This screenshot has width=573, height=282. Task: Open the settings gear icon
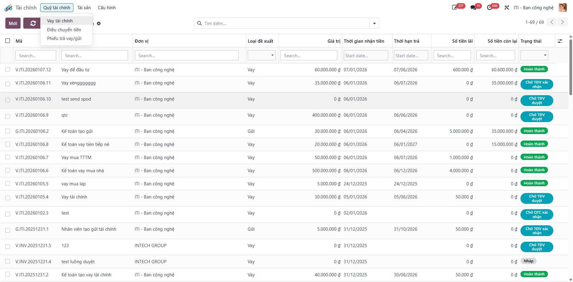[99, 23]
